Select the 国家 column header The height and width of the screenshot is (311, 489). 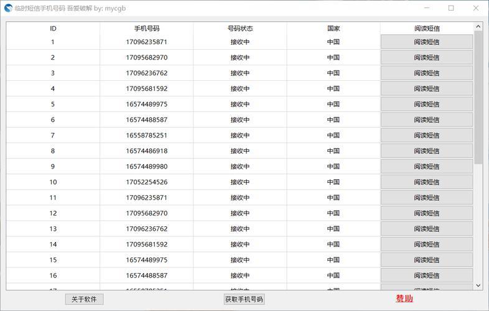[333, 29]
